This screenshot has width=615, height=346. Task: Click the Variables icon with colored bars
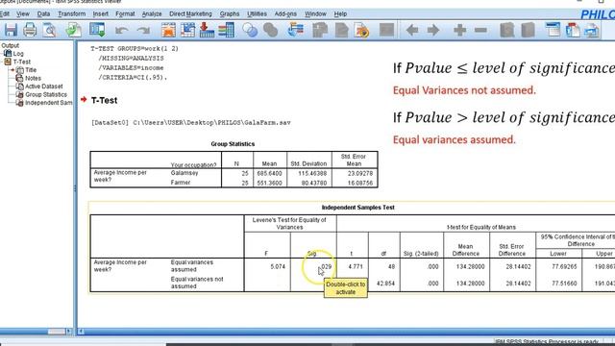(227, 30)
